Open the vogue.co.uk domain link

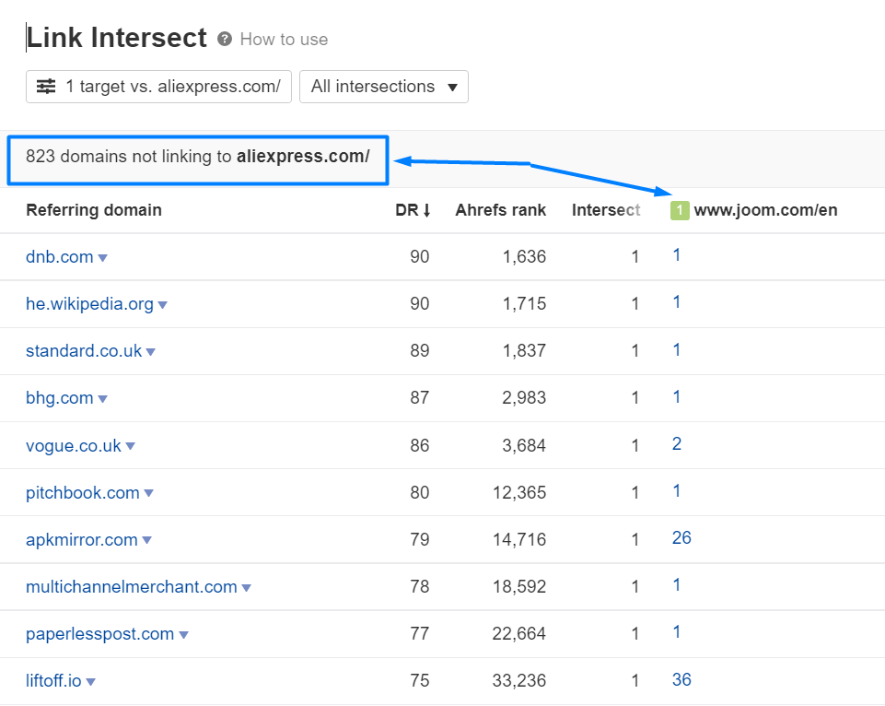pos(74,445)
